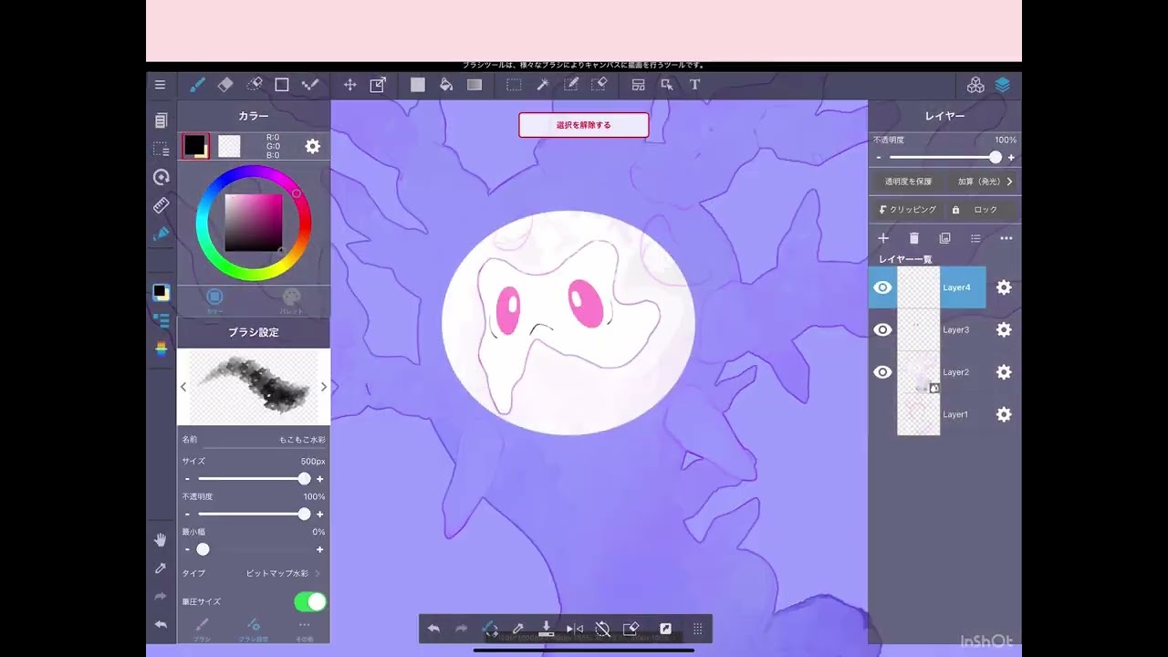1168x657 pixels.
Task: Switch to the Brush (ブラシ) tab
Action: click(x=202, y=631)
